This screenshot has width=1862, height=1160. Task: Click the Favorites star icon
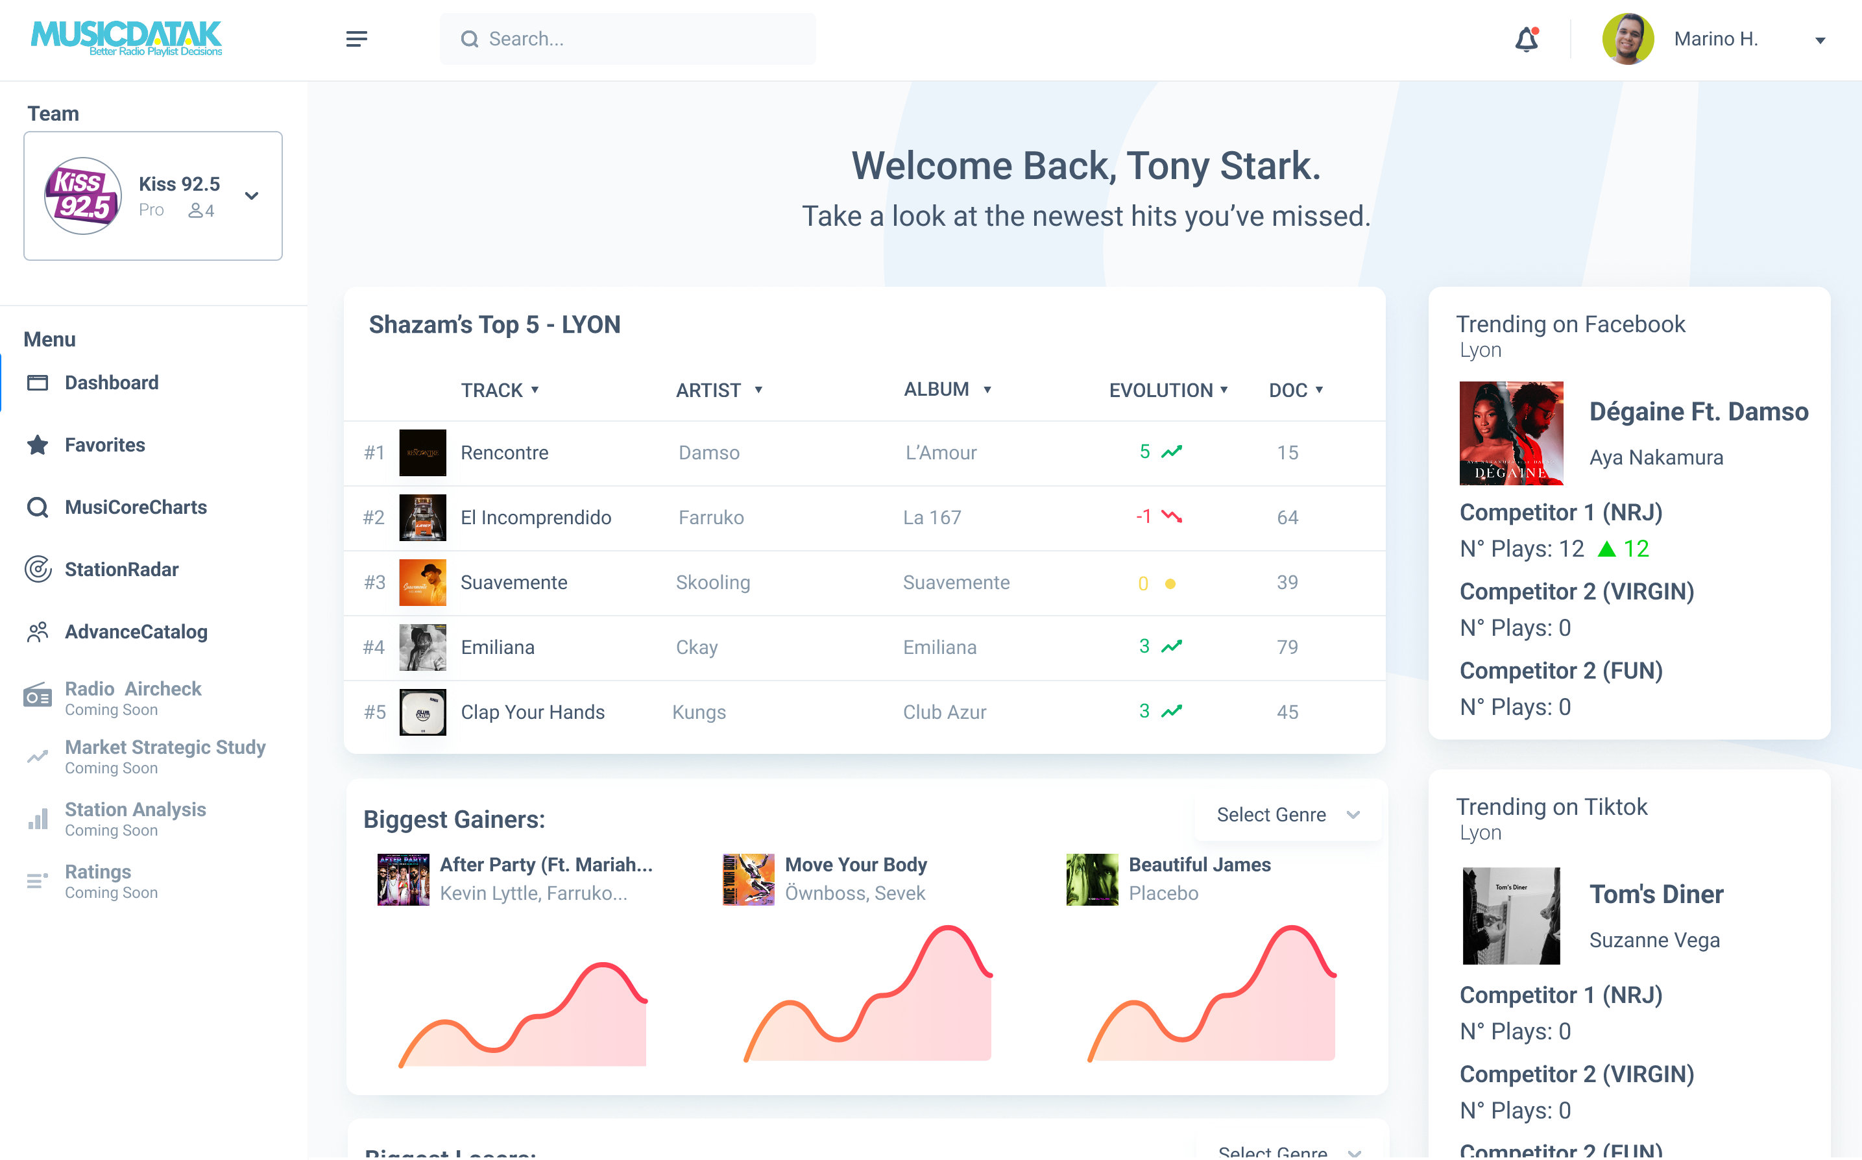point(38,445)
